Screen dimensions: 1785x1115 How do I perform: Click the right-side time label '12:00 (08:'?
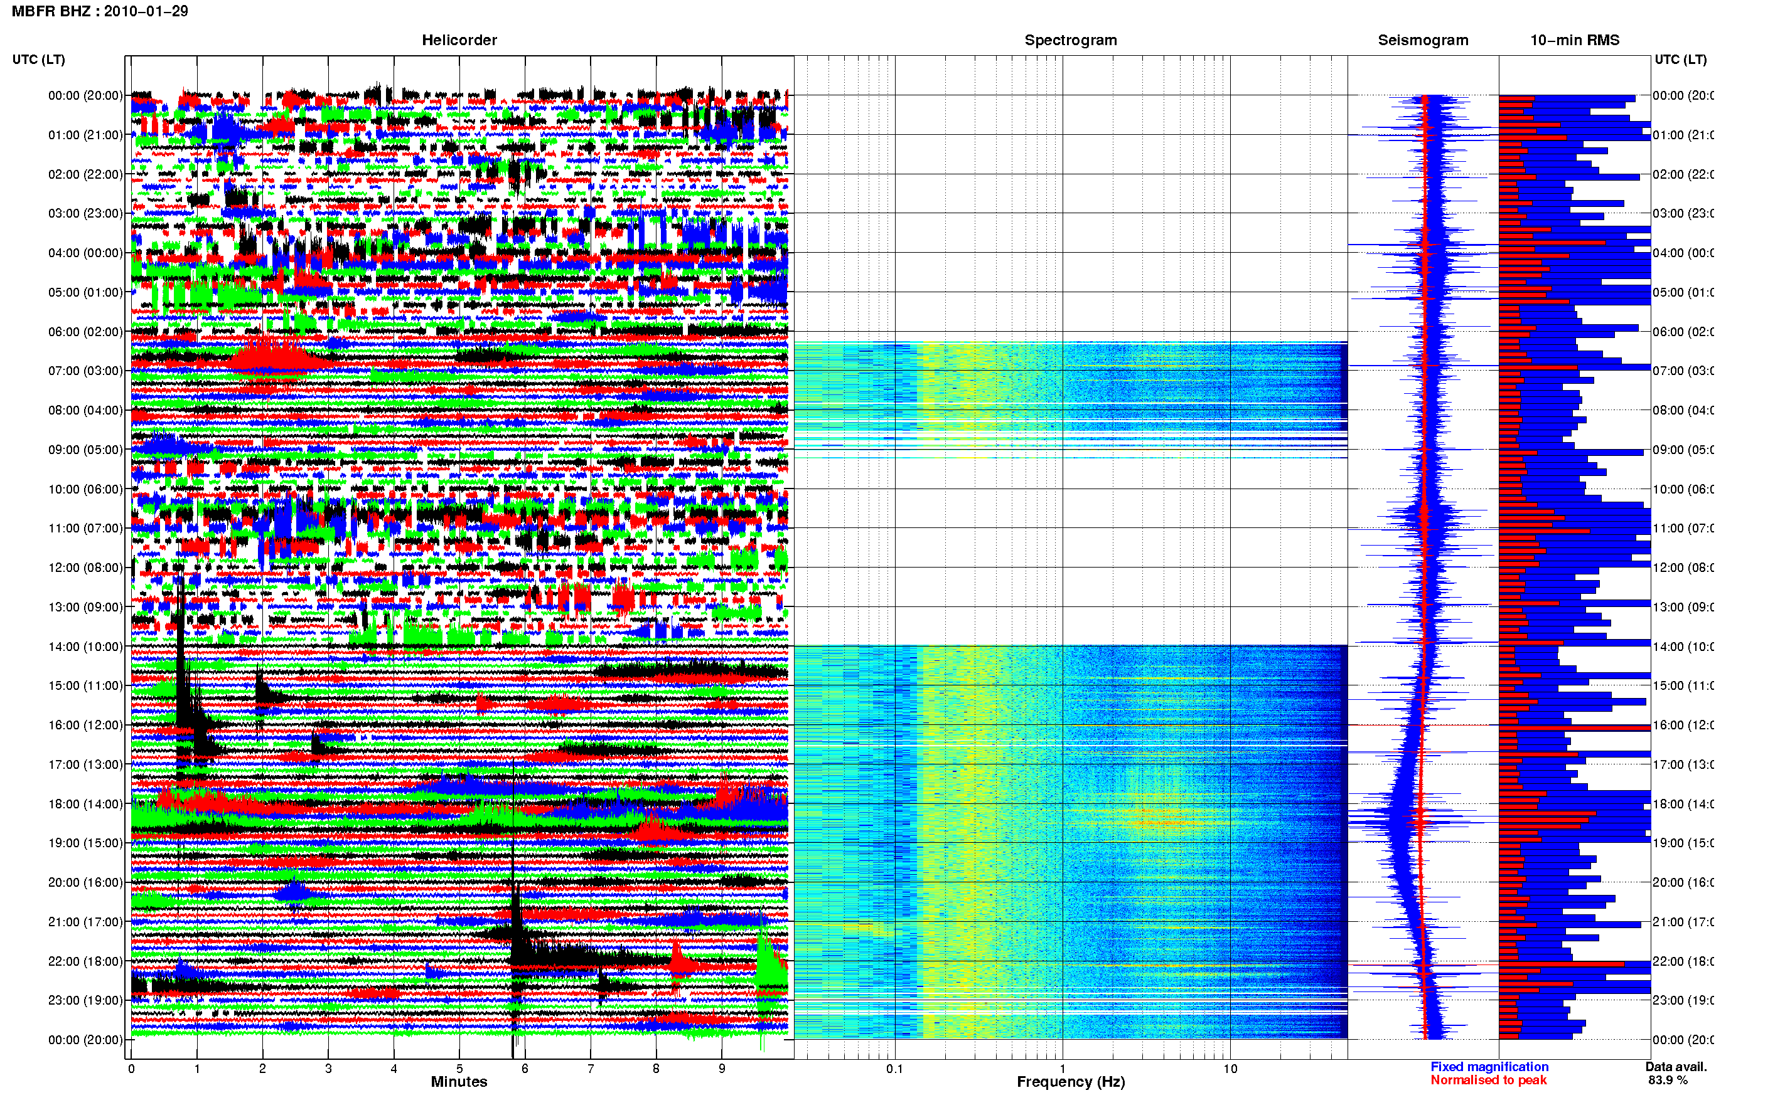pyautogui.click(x=1683, y=567)
